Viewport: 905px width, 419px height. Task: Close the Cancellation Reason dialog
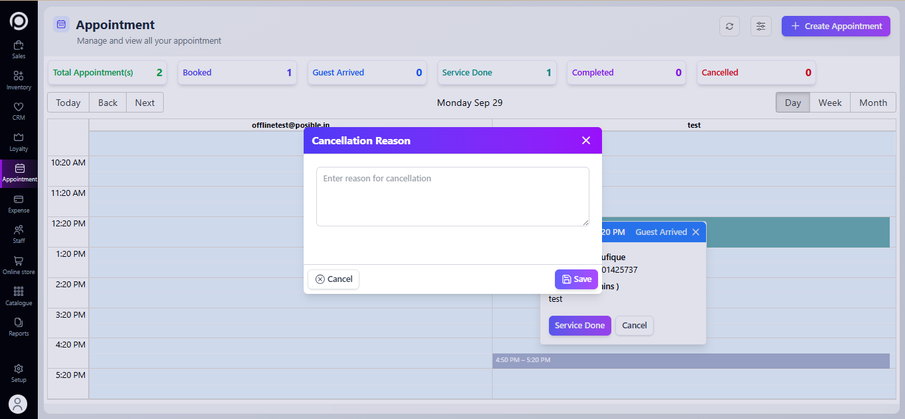click(585, 140)
